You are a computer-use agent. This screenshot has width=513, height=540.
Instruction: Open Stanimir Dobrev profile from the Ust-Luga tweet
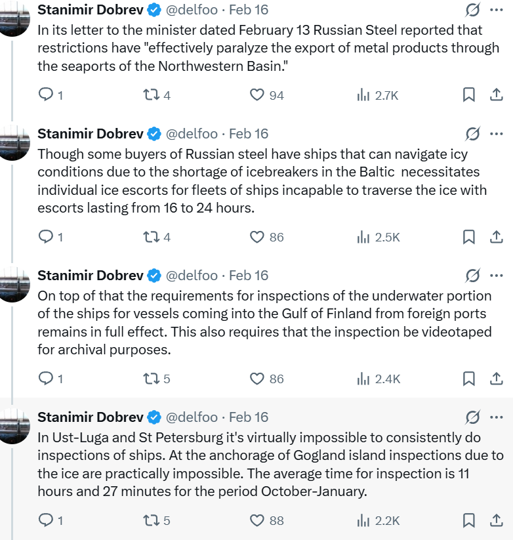click(x=90, y=417)
